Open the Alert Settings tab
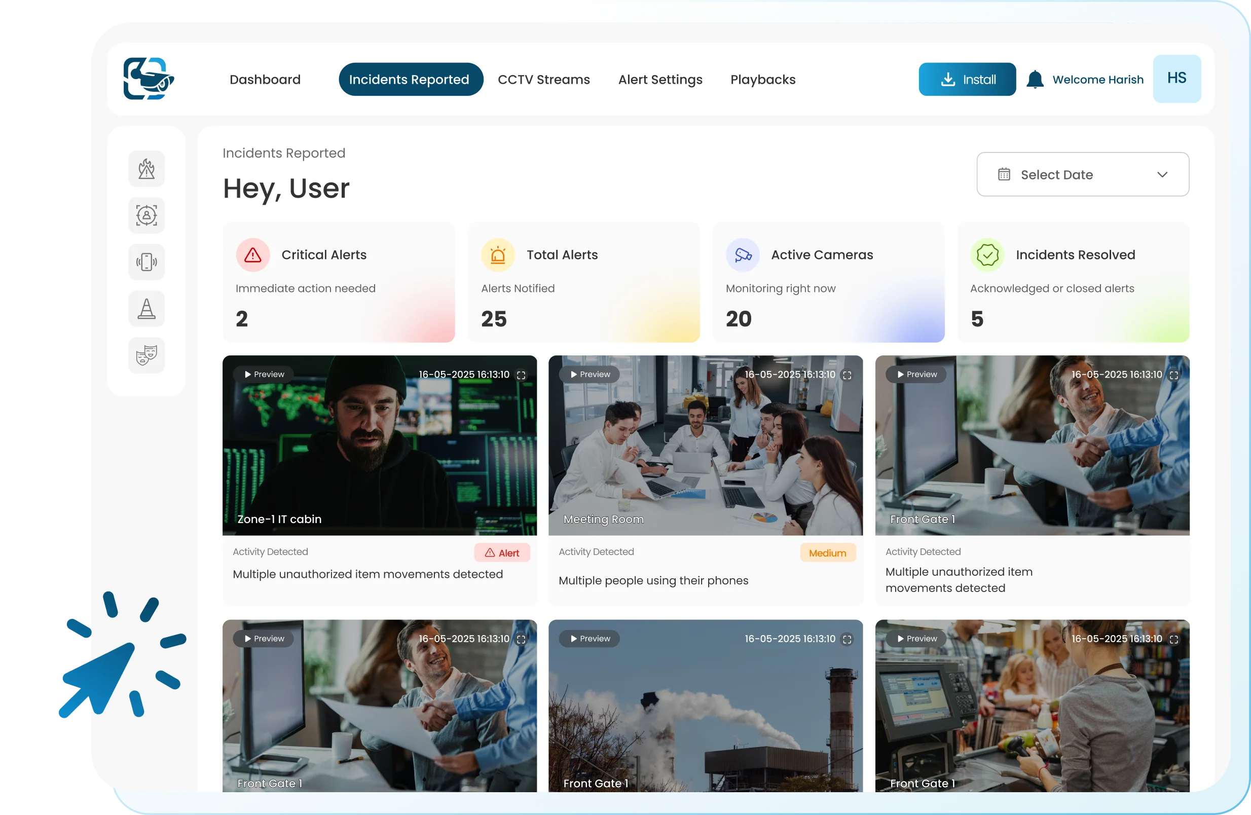 click(x=659, y=80)
